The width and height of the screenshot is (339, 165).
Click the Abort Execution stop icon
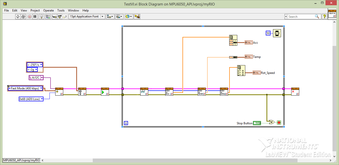[x=30, y=16]
